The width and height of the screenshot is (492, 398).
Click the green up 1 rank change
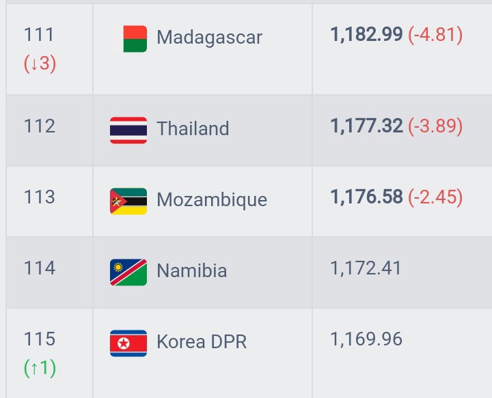40,368
